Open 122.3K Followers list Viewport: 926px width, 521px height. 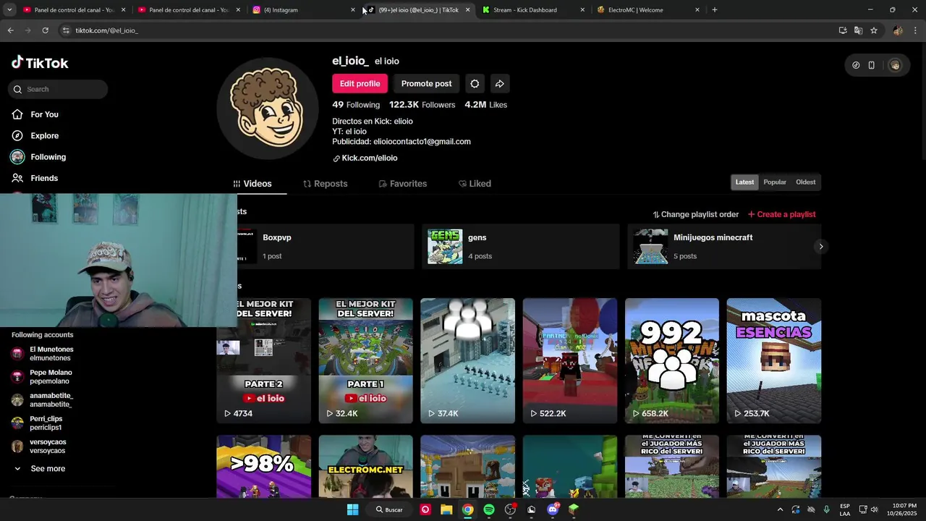coord(422,105)
